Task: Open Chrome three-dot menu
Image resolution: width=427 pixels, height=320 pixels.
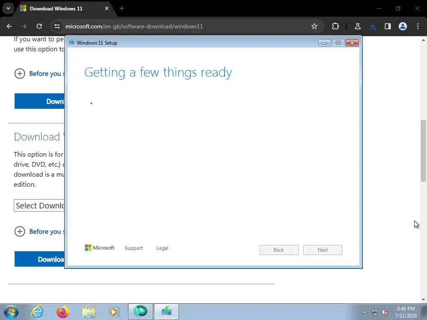Action: [x=418, y=26]
